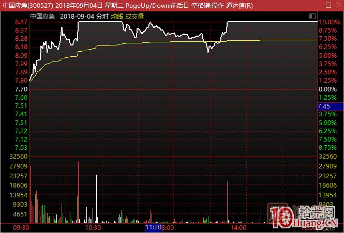Select the highlighted 11:20 time marker

pos(154,227)
